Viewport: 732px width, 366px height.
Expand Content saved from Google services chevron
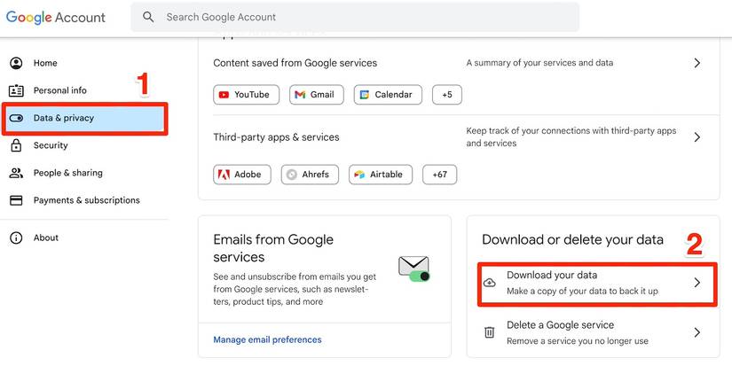click(697, 63)
